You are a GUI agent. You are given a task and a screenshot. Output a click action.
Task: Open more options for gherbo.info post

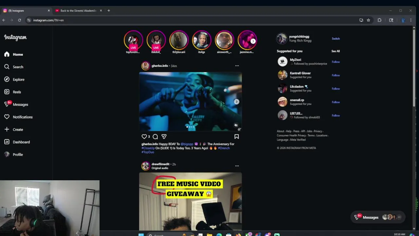237,66
